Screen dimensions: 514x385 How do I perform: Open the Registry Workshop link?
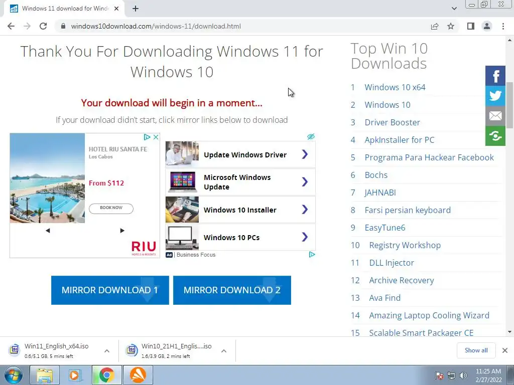point(405,245)
